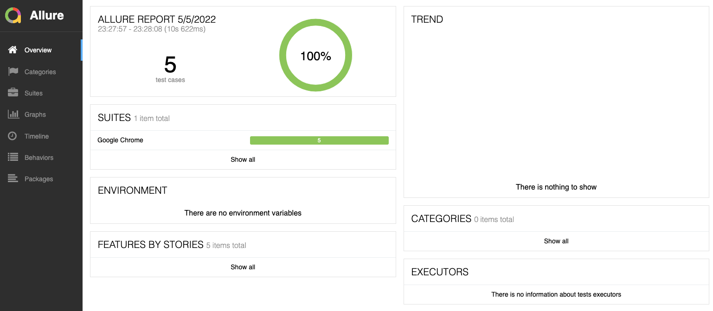Open the Suites widget heading

click(x=114, y=118)
